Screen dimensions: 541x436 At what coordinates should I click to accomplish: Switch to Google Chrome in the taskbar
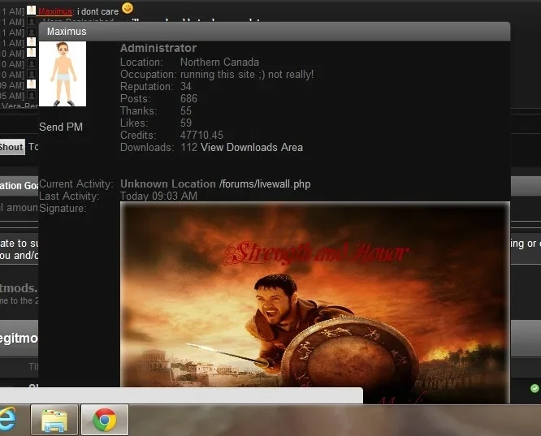click(105, 420)
